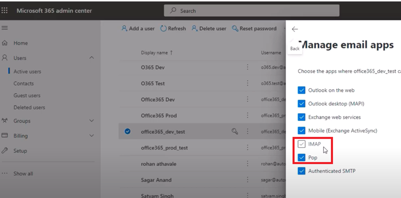
Task: Uncheck the Authenticated SMTP checkbox
Action: (x=302, y=171)
